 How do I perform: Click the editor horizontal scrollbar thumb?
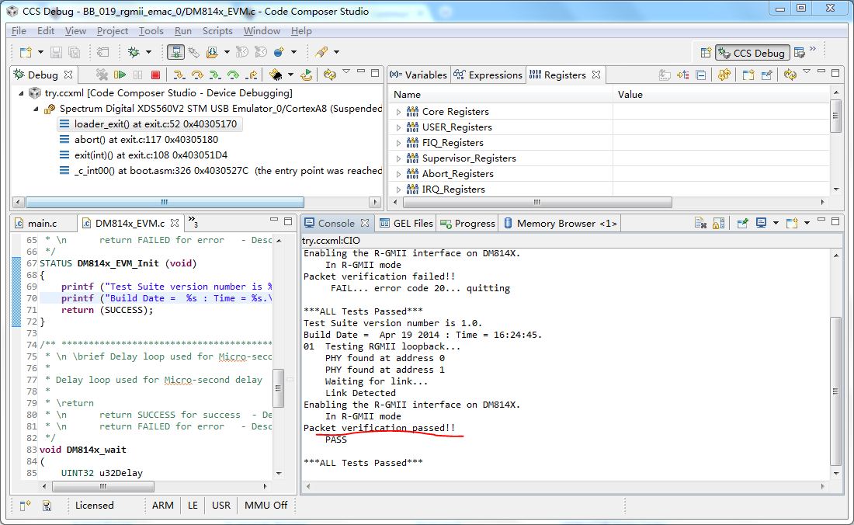pyautogui.click(x=103, y=486)
